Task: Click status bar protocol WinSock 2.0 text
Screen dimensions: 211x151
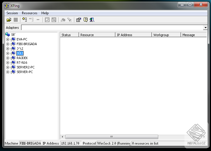Action: coord(114,143)
